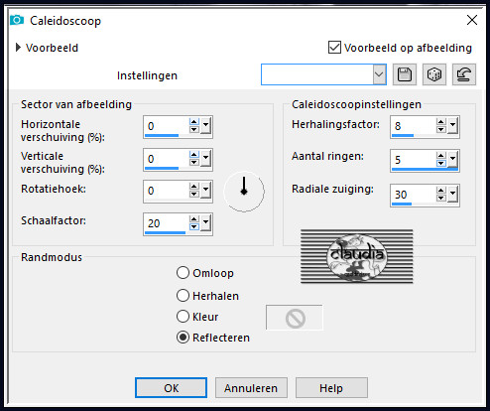This screenshot has width=490, height=411.
Task: Click the Radiale zuiging value field showing 30
Action: click(414, 195)
